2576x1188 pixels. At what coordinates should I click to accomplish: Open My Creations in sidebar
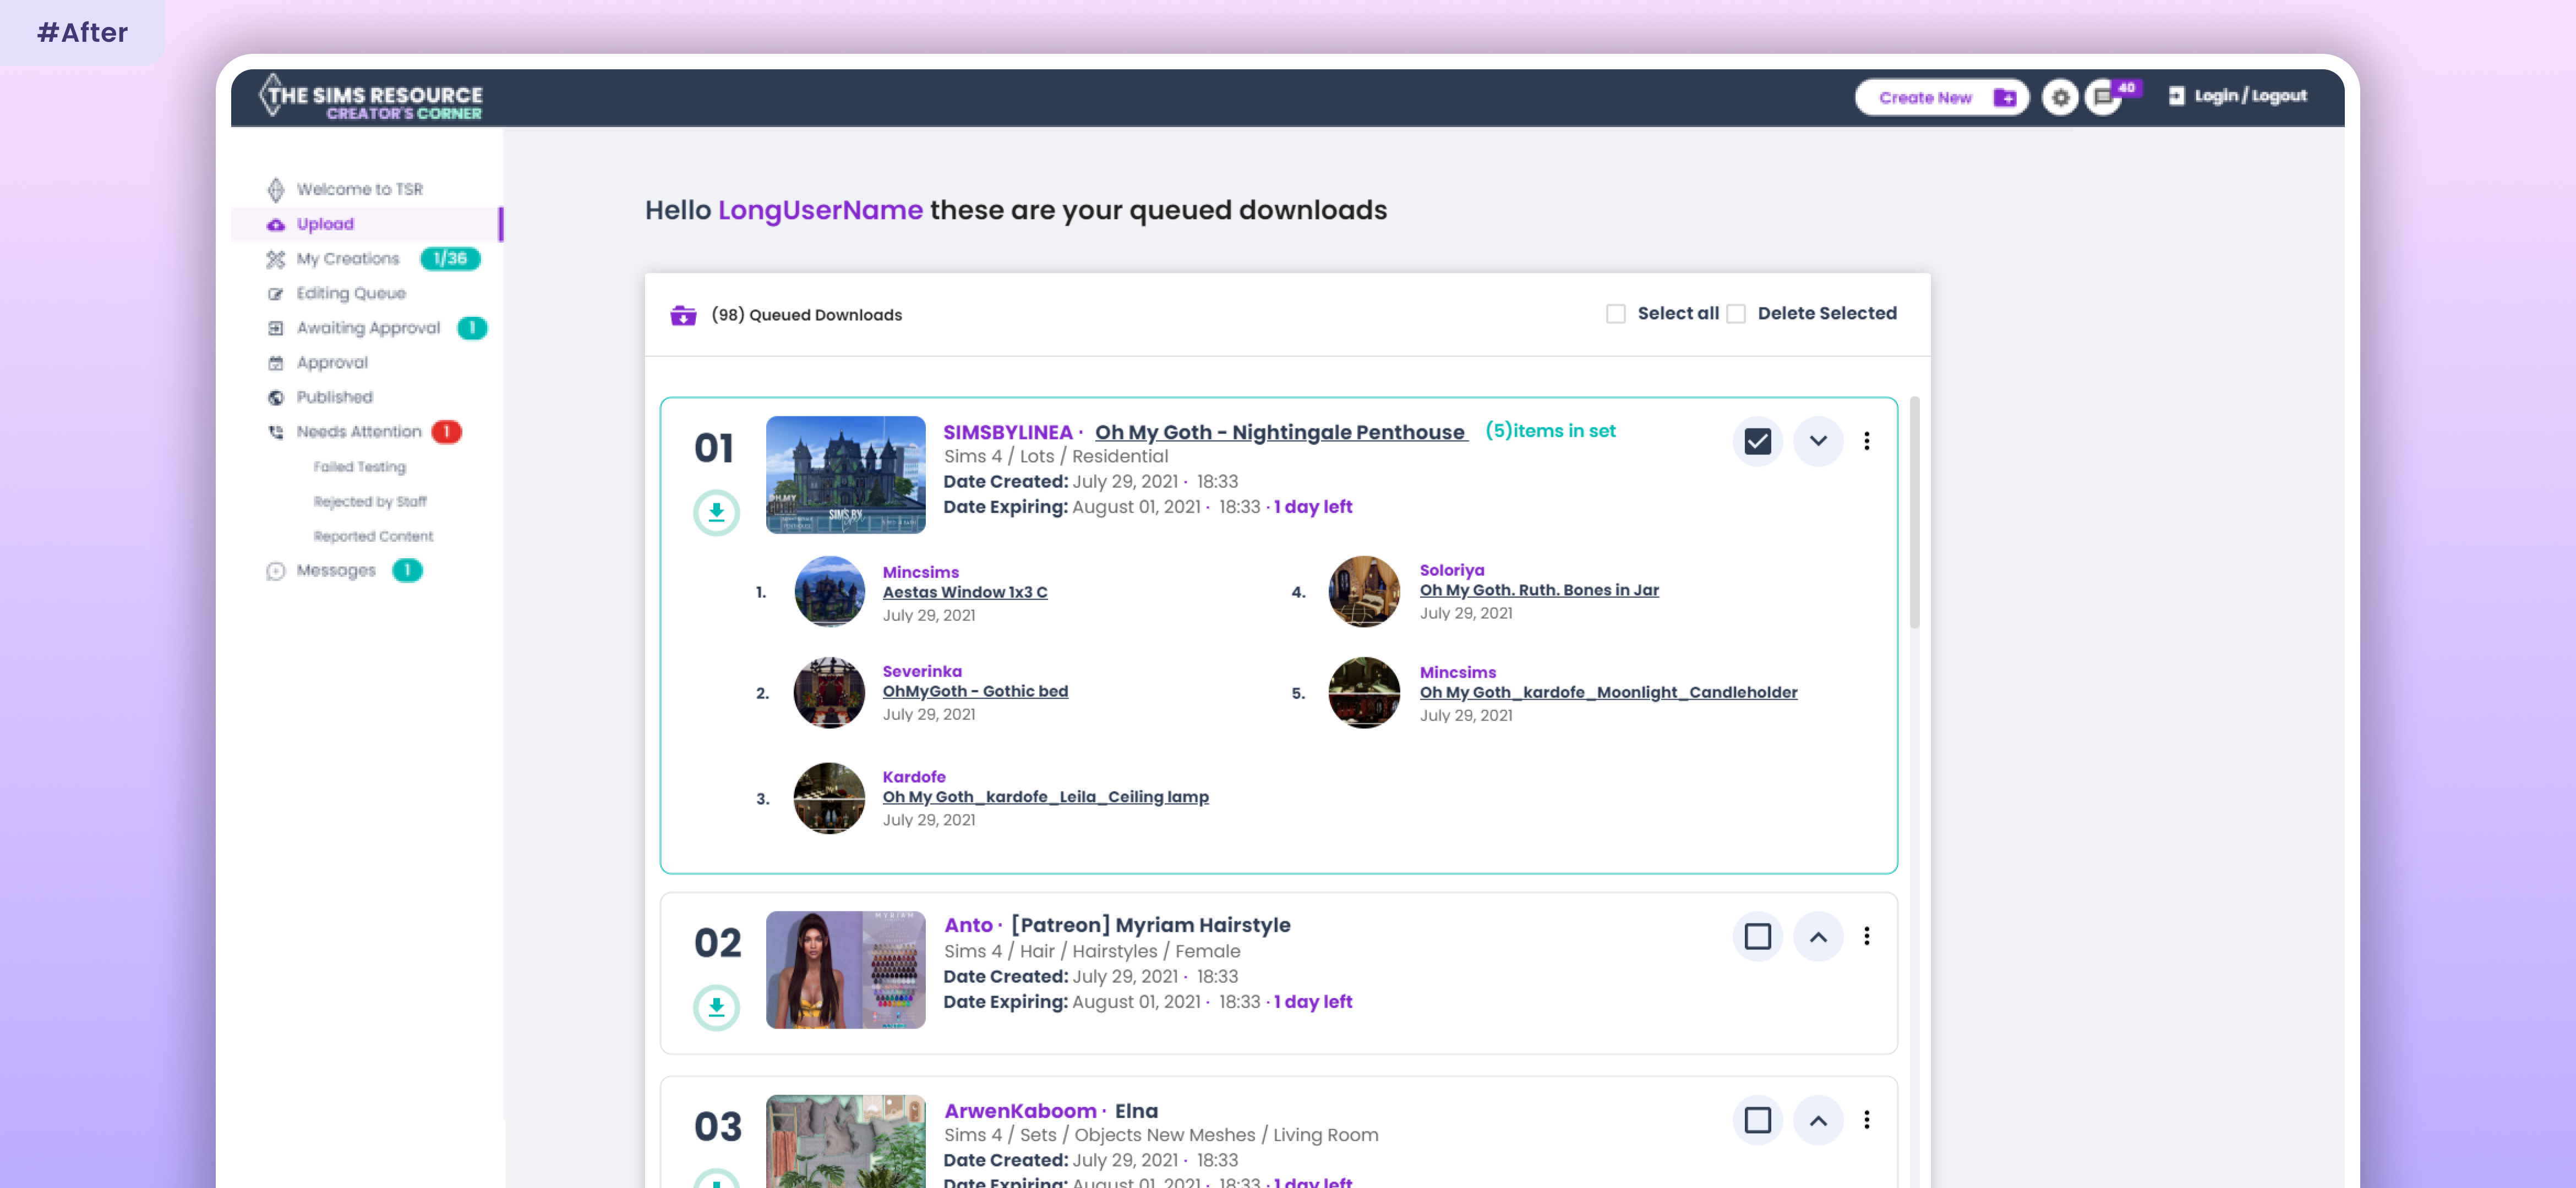pos(348,259)
